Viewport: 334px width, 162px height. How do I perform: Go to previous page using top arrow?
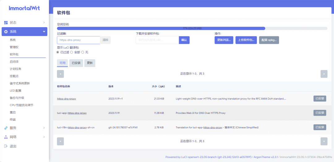[60, 74]
